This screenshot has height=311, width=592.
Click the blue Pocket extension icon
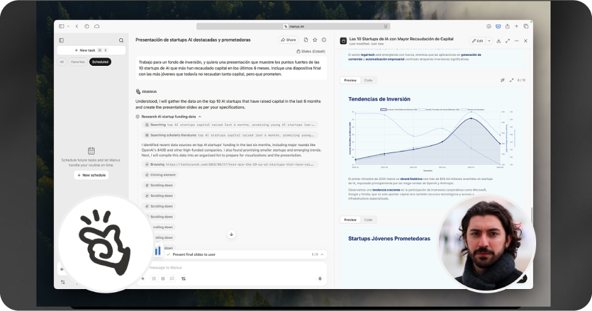pos(498,26)
